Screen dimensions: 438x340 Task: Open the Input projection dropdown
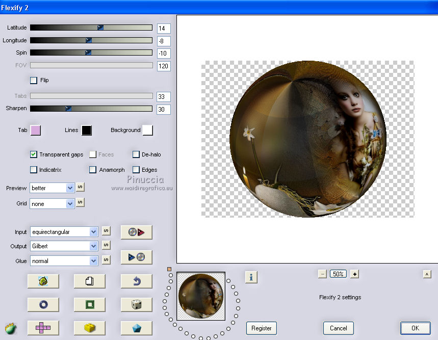64,232
